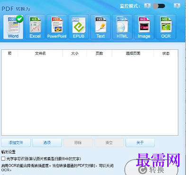Choose the EPUB output format
This screenshot has height=175, width=189.
(79, 27)
